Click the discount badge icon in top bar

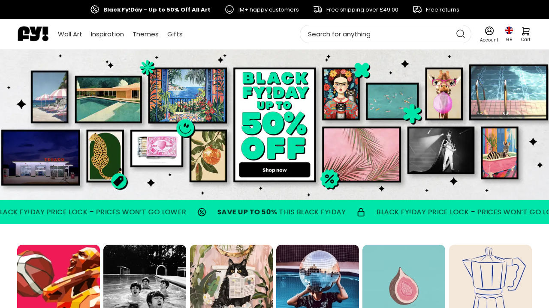[x=95, y=9]
